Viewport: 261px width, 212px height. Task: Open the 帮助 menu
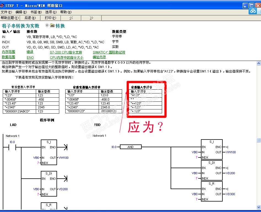click(x=66, y=12)
